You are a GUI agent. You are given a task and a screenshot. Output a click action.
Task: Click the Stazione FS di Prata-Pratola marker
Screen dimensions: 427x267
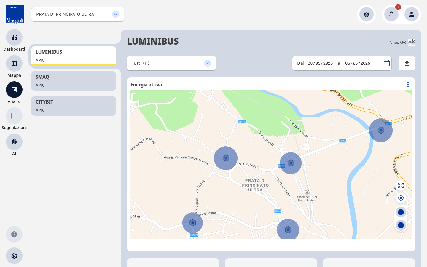coord(307,192)
